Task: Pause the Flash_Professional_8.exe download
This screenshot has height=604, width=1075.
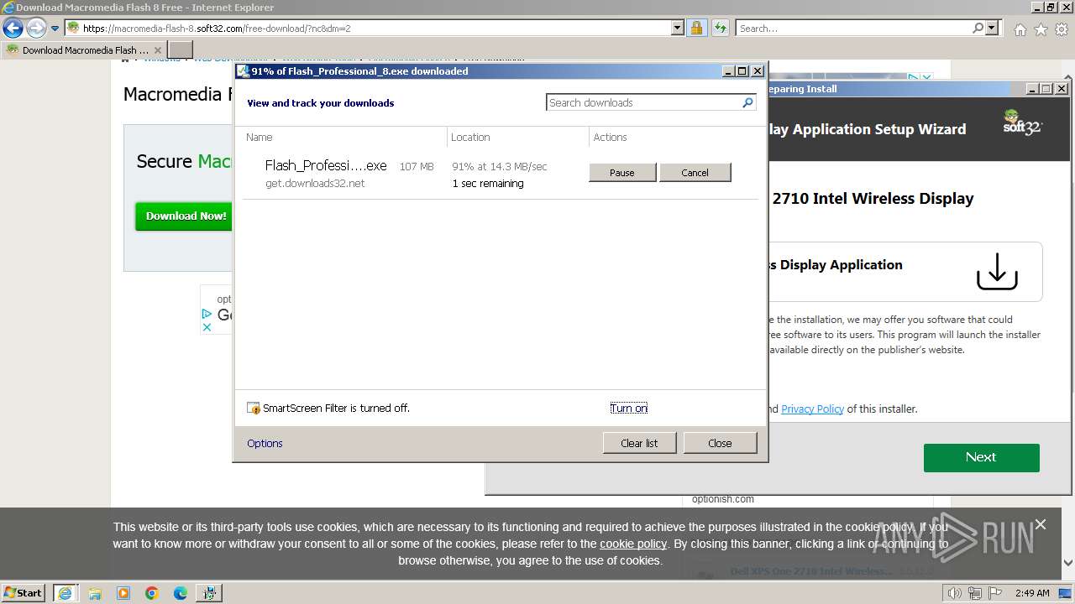Action: [622, 172]
